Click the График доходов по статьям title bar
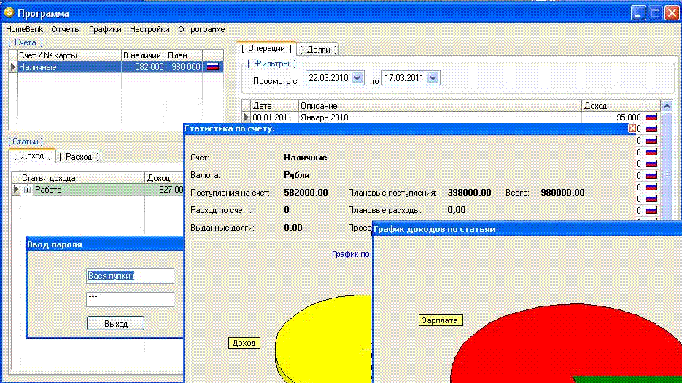This screenshot has width=682, height=383. coord(527,229)
